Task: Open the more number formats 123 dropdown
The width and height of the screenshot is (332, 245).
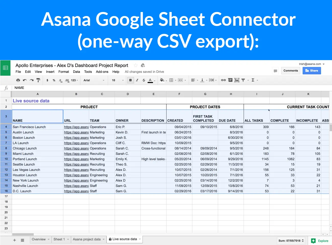Action: point(74,80)
